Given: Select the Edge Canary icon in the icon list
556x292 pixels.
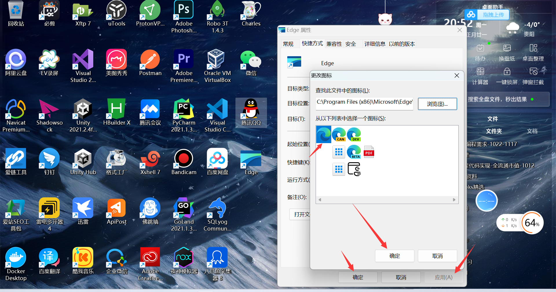Looking at the screenshot, I should point(339,134).
